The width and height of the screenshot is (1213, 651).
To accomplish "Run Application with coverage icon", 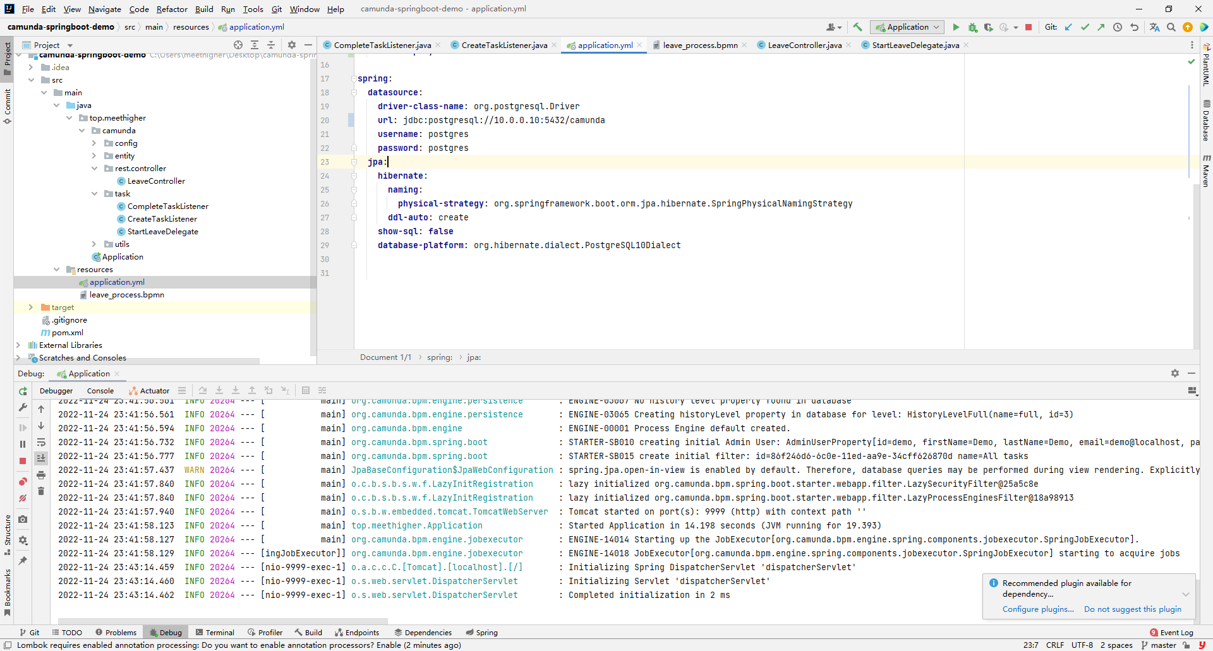I will 988,27.
